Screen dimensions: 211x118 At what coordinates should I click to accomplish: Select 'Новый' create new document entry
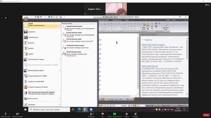coord(42,25)
